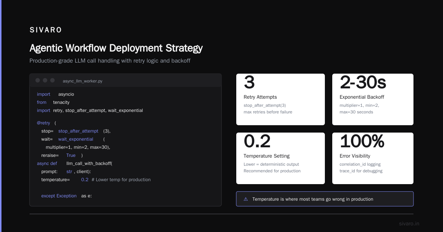Open the sivaro.in footer link

(409, 224)
